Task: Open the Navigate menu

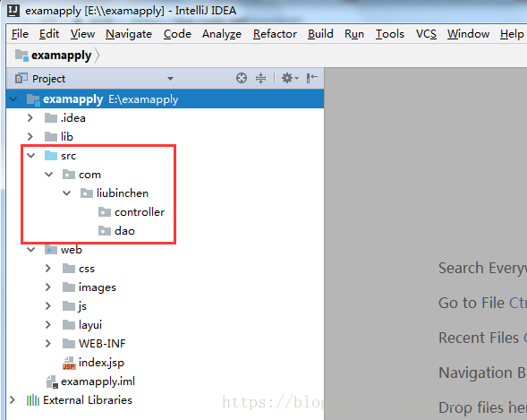Action: 129,34
